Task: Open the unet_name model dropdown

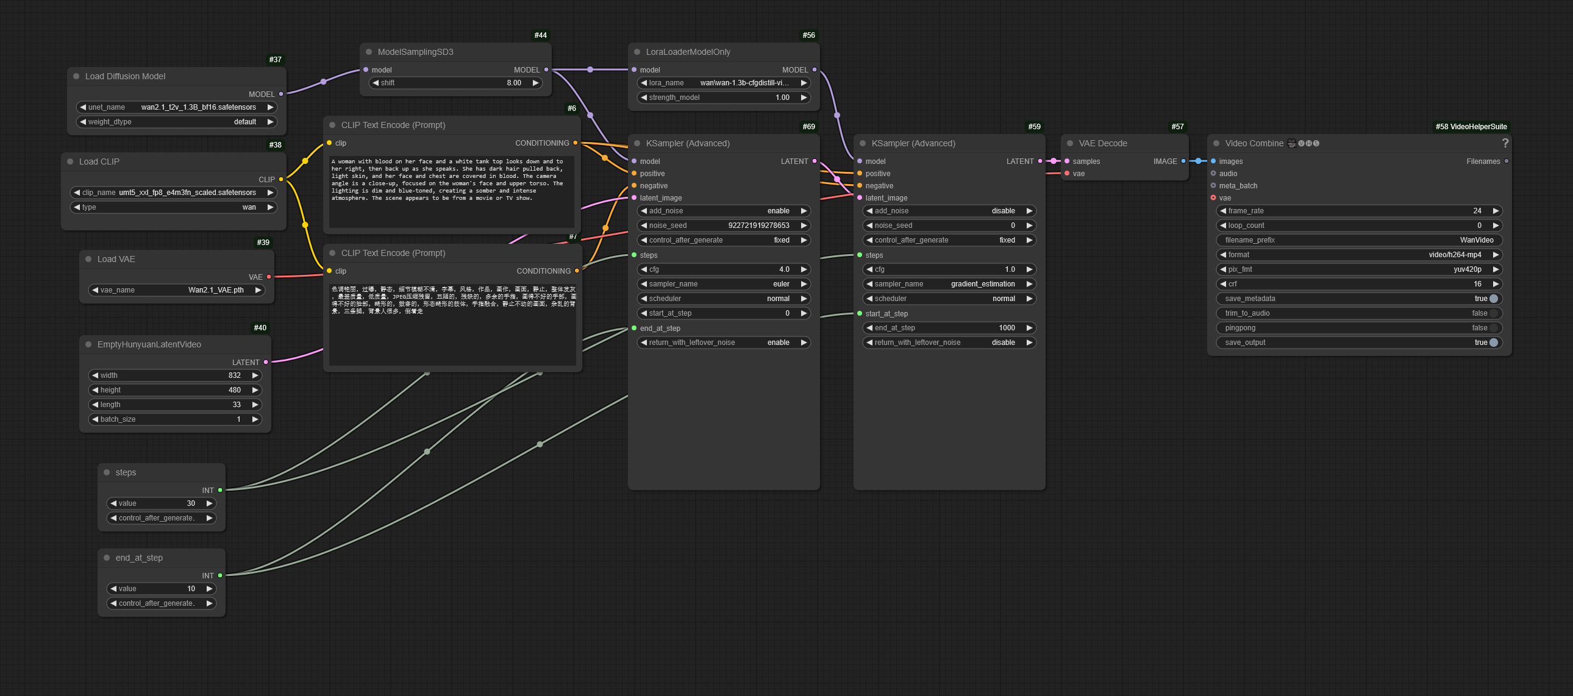Action: coord(177,107)
